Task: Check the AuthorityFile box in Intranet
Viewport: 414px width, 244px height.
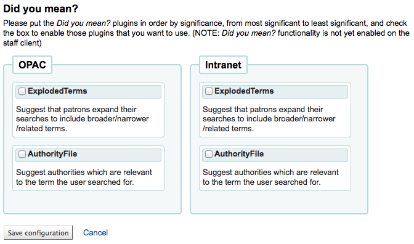Action: (209, 154)
